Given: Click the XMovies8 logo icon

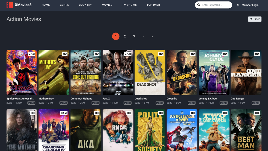Looking at the screenshot, I should pyautogui.click(x=10, y=5).
